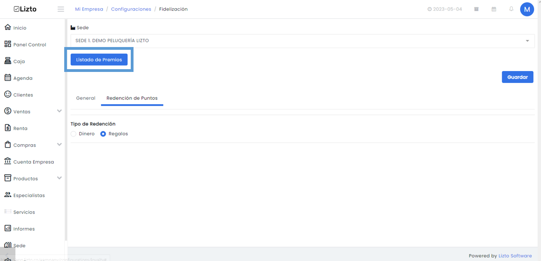Screen dimensions: 541x261
Task: Switch to Redención de Puntos tab
Action: click(132, 98)
